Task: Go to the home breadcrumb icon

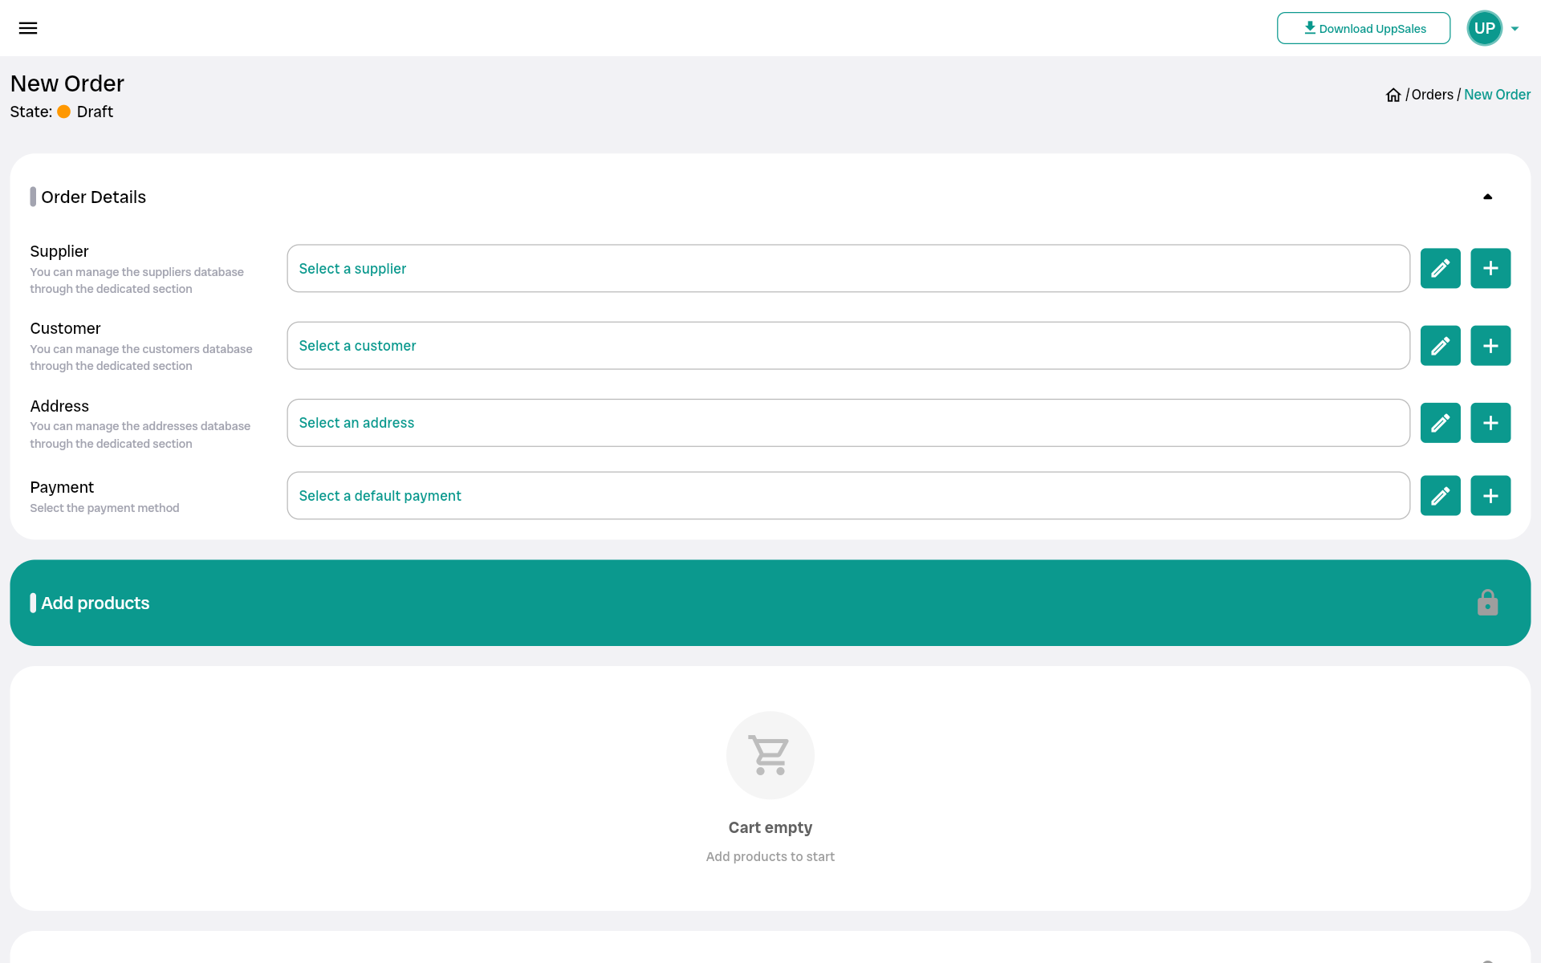Action: pyautogui.click(x=1393, y=95)
